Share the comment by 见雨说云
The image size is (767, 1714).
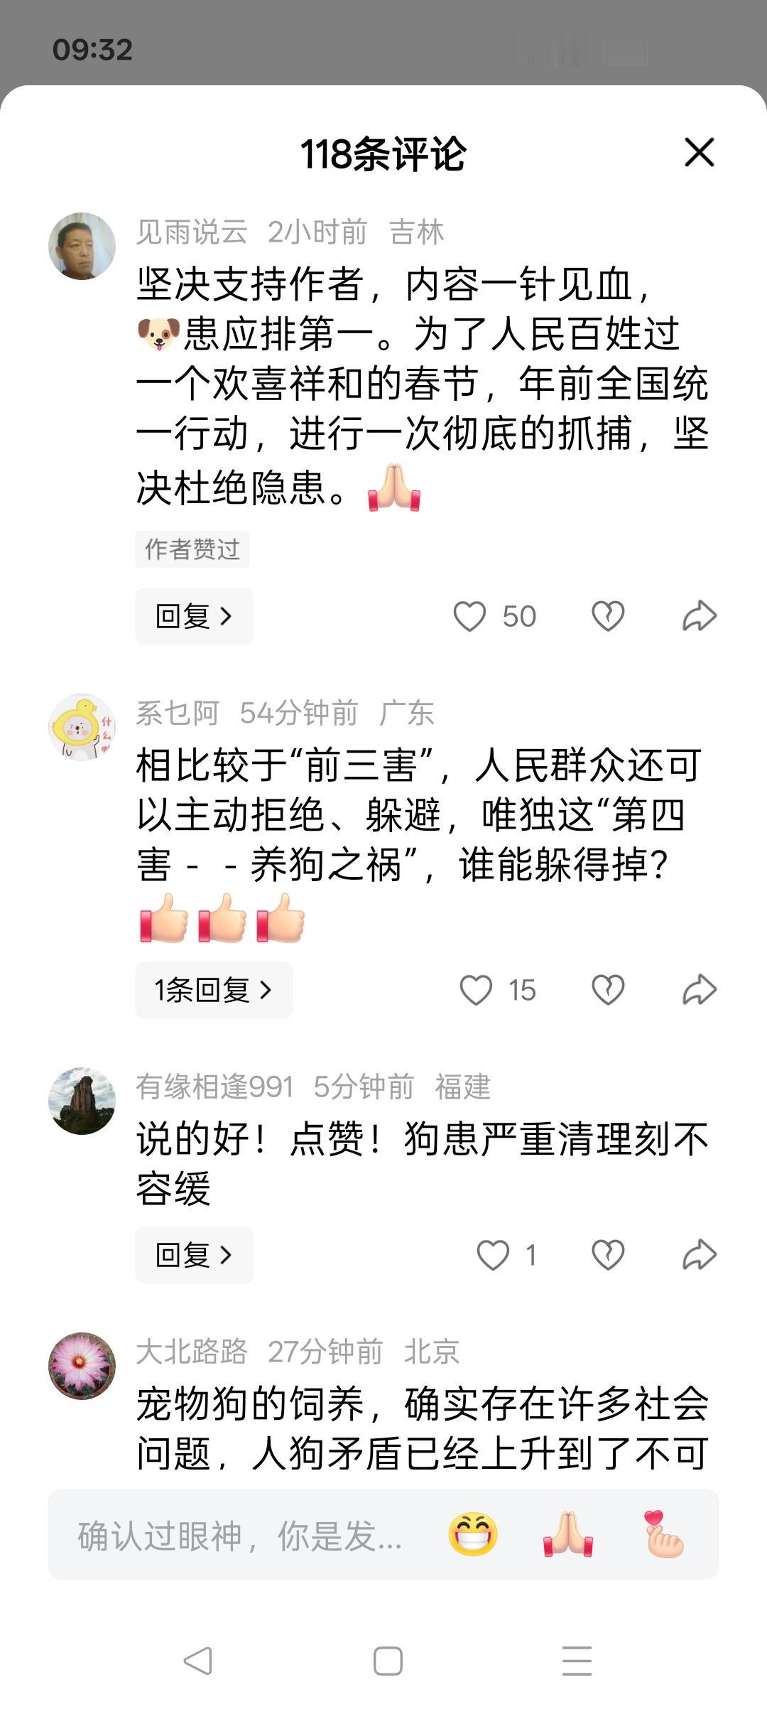[x=700, y=616]
